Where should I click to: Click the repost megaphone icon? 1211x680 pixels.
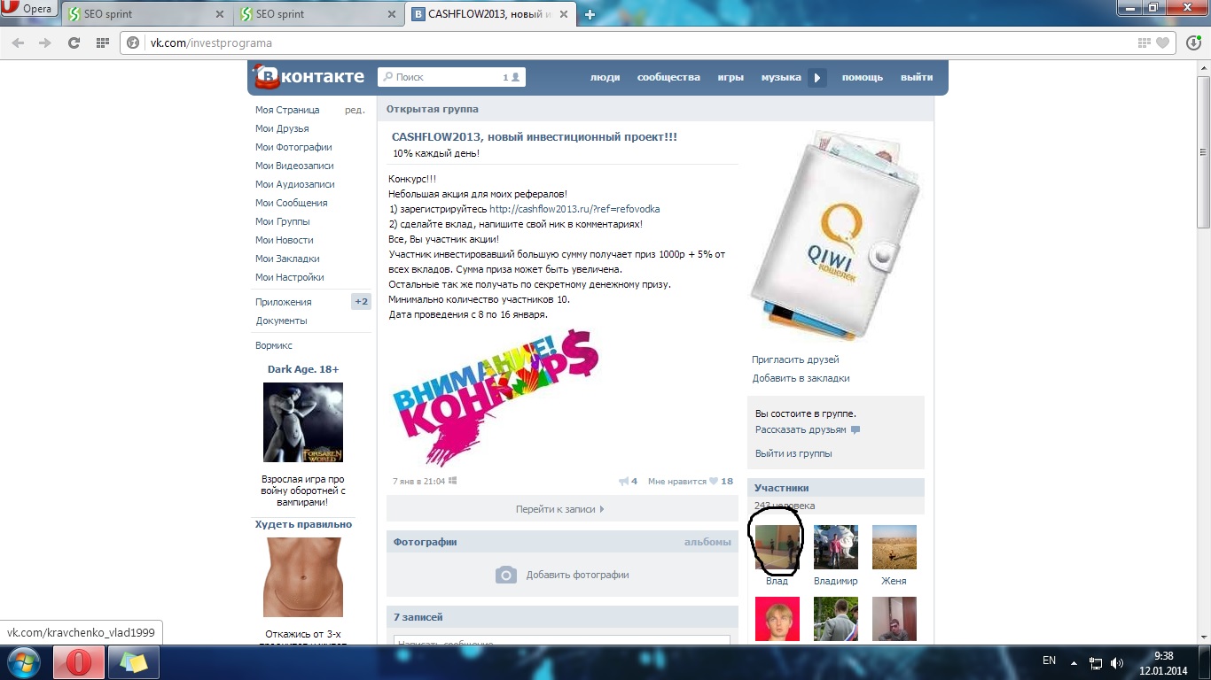623,482
